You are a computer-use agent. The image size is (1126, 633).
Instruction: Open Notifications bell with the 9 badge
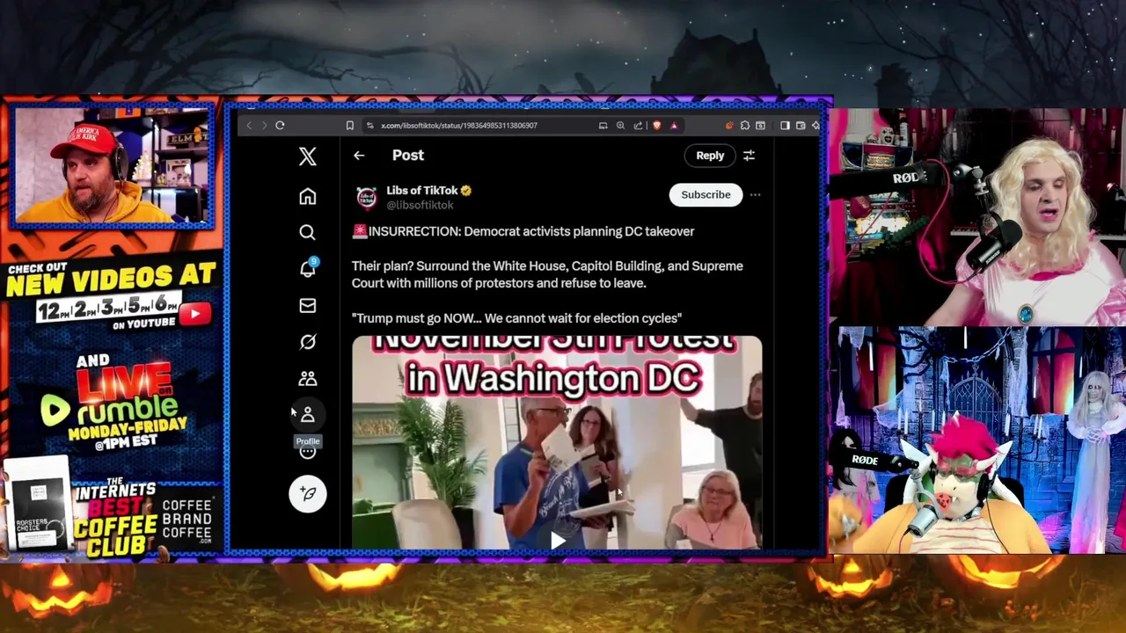coord(308,268)
